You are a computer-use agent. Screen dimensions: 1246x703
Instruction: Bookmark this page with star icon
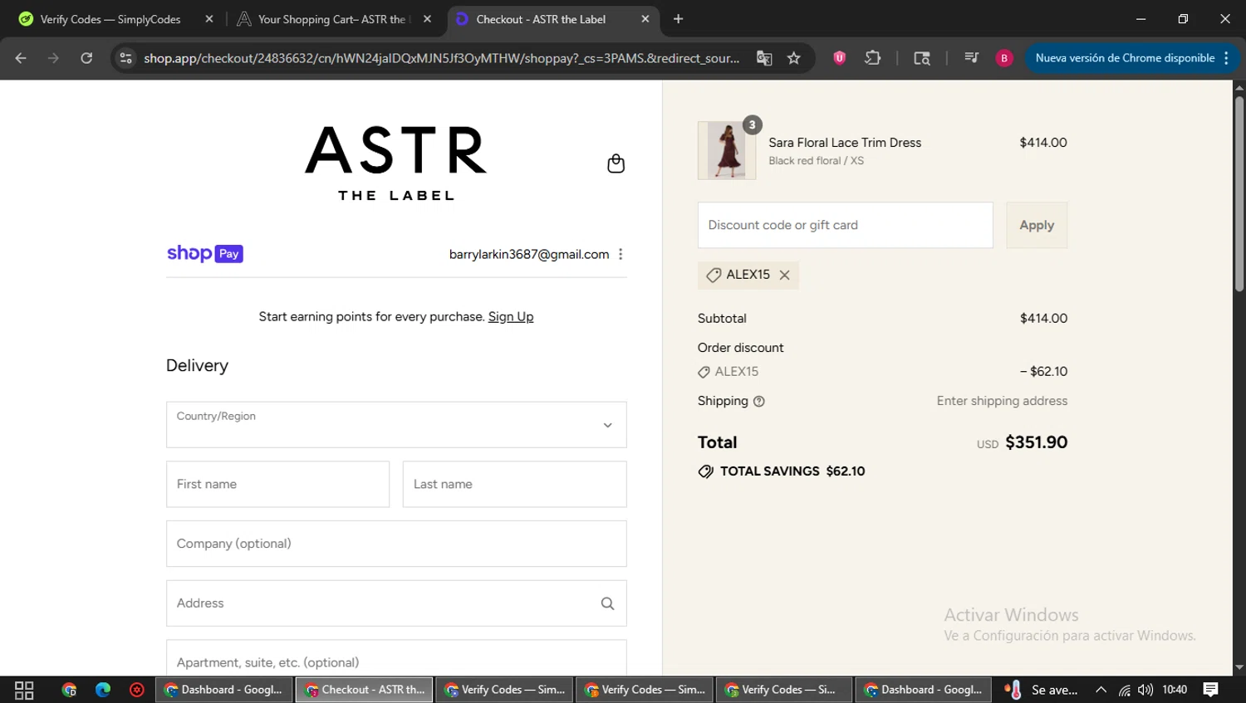[x=794, y=58]
